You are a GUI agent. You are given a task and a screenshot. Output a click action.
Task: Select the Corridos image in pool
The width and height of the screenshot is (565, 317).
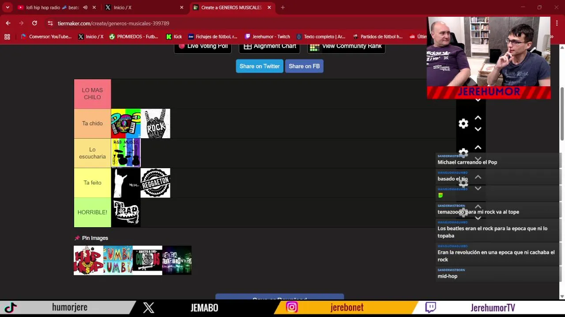tap(147, 260)
